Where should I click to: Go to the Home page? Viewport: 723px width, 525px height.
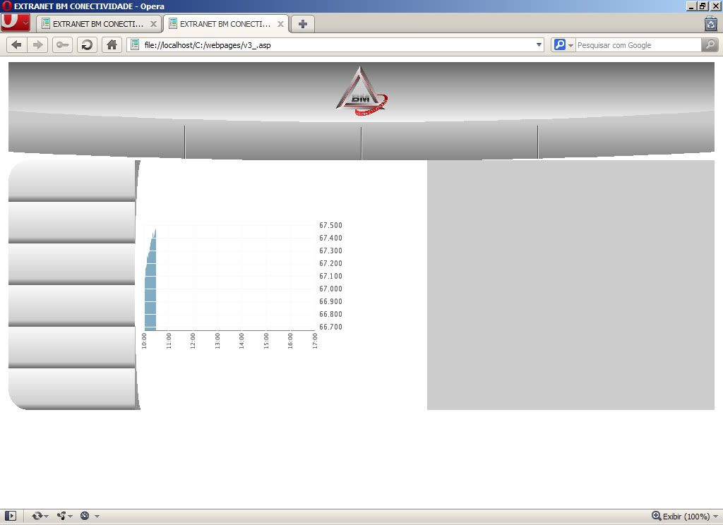point(112,45)
